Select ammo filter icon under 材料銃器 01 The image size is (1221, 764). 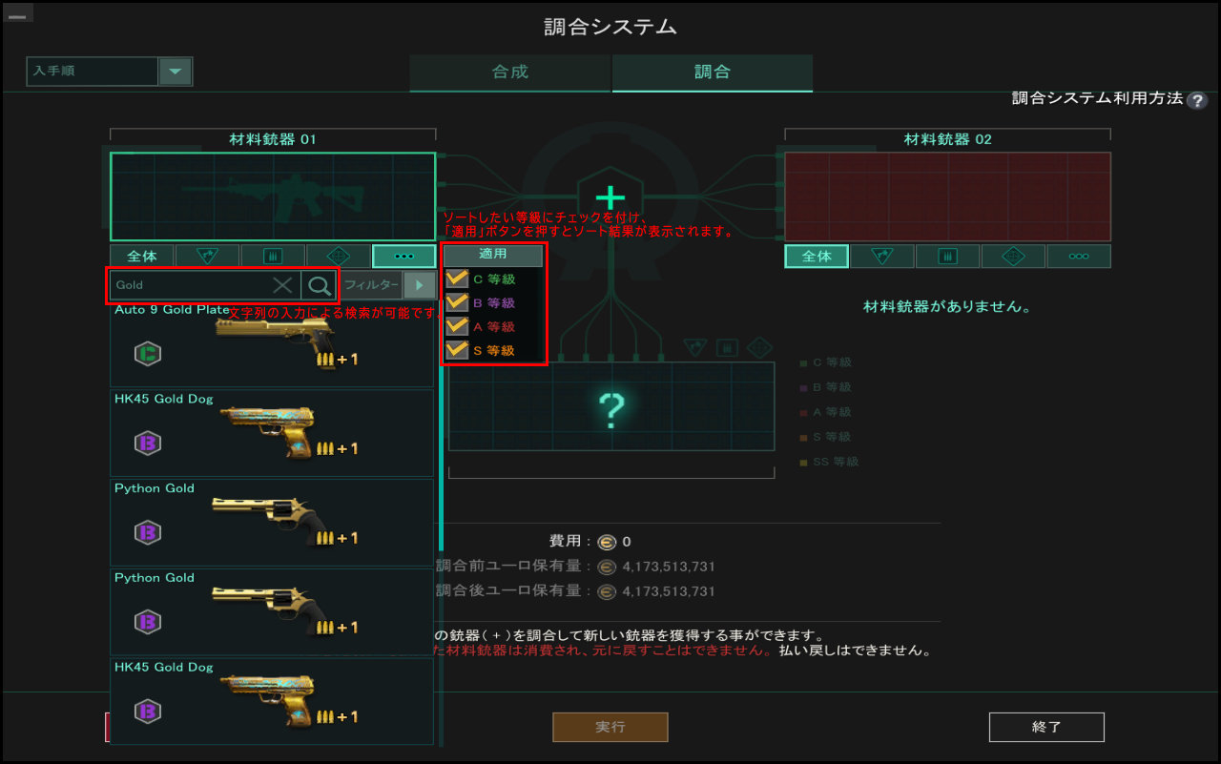(x=273, y=257)
